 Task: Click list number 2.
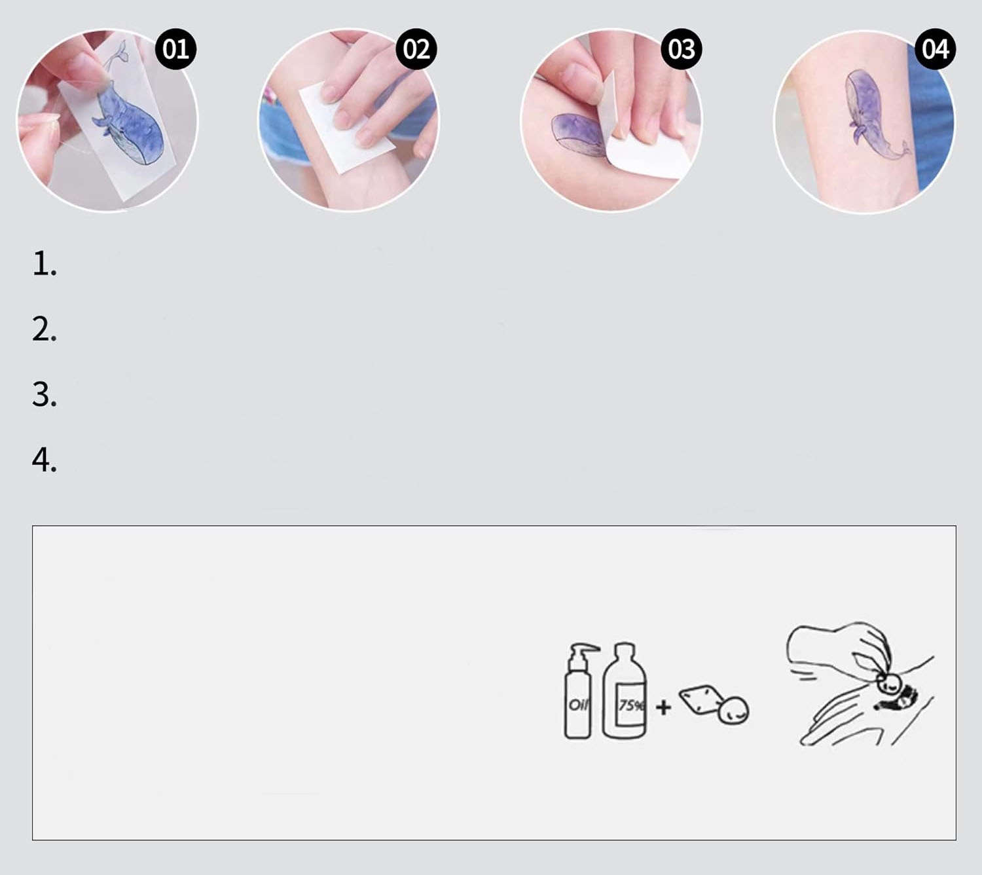[x=45, y=329]
